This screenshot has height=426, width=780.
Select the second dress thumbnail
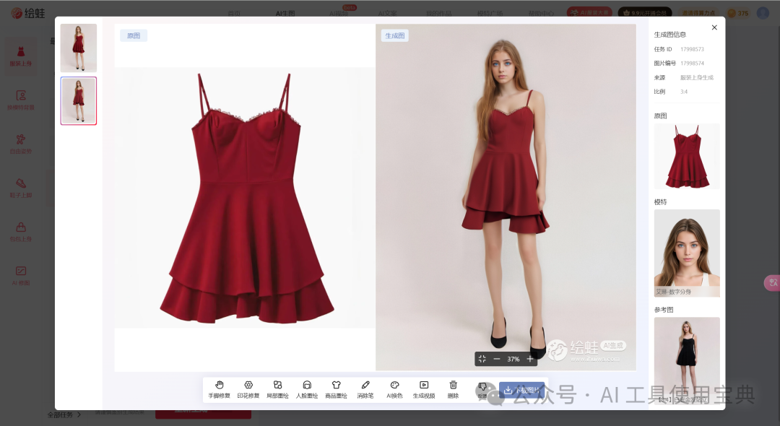tap(78, 100)
